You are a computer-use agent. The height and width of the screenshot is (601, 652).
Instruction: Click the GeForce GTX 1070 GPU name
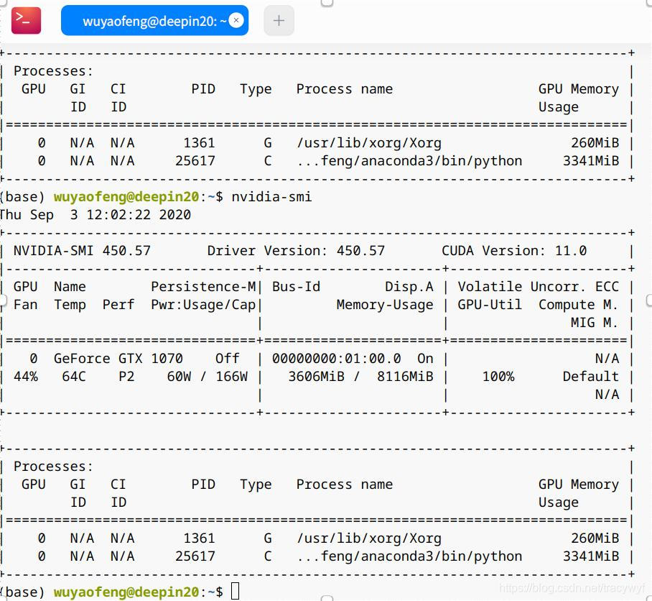coord(118,358)
